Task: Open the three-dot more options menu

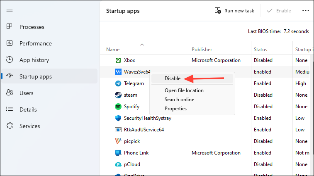Action: 306,11
